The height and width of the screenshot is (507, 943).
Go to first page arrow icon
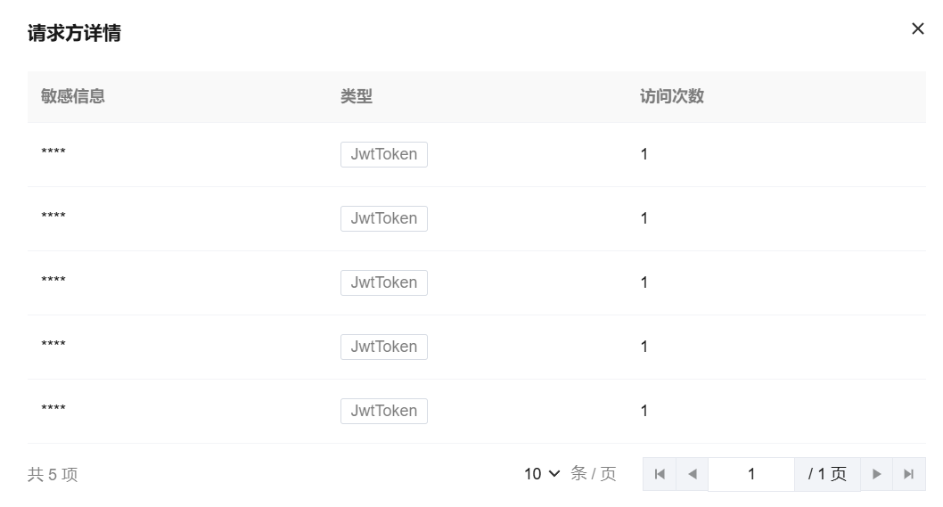tap(660, 474)
